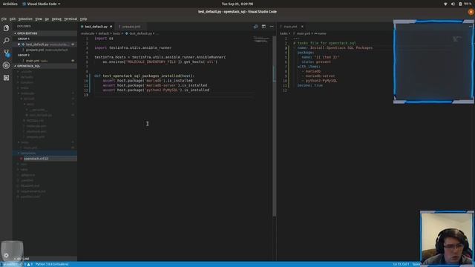Close the VS Code window
This screenshot has width=475, height=267.
point(471,12)
